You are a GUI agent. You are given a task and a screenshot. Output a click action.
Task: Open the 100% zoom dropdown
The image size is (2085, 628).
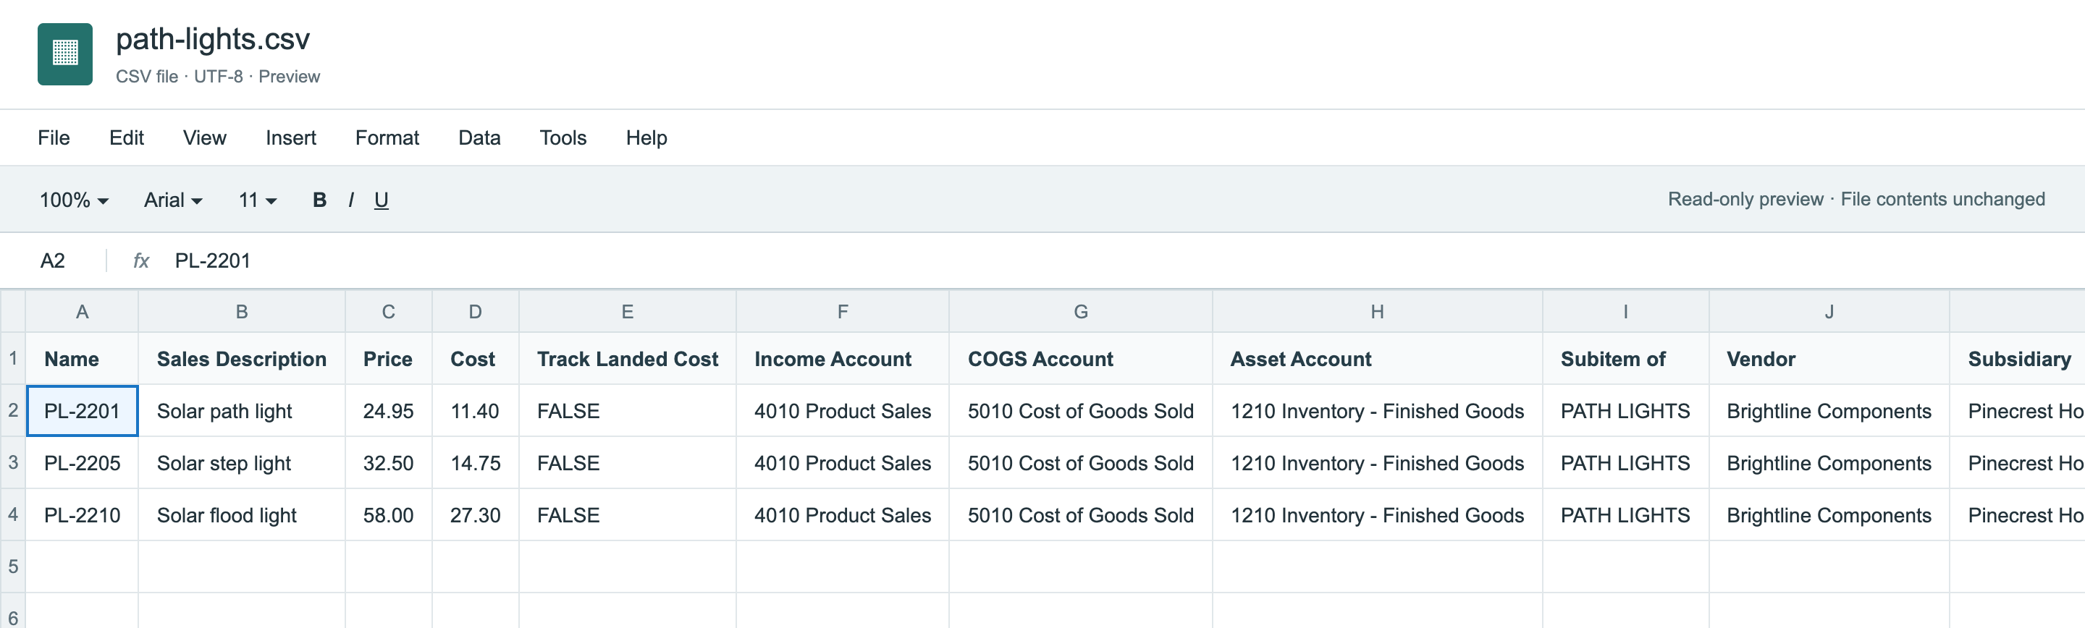click(x=75, y=200)
